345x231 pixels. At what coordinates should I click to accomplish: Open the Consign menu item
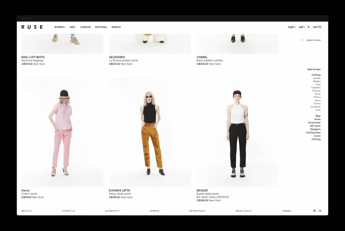point(85,27)
